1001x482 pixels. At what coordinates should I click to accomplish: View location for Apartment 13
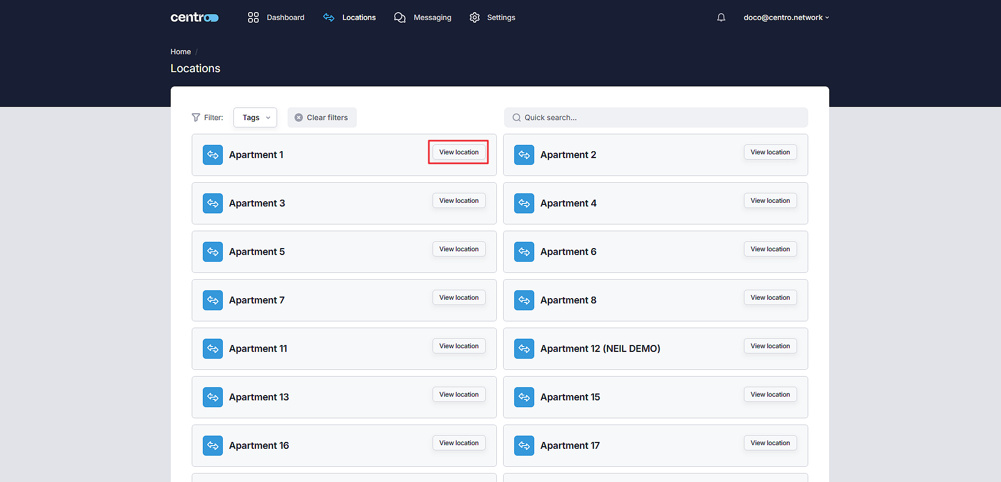coord(459,395)
